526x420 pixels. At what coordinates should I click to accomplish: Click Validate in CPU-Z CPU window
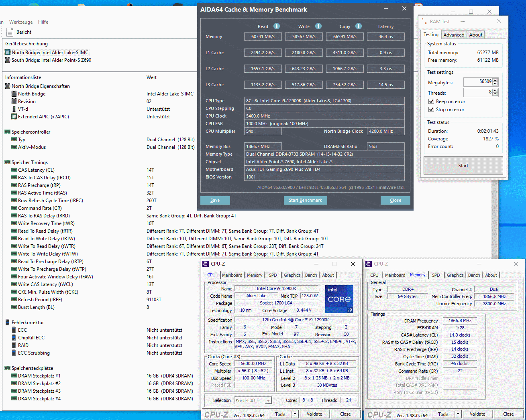point(314,414)
